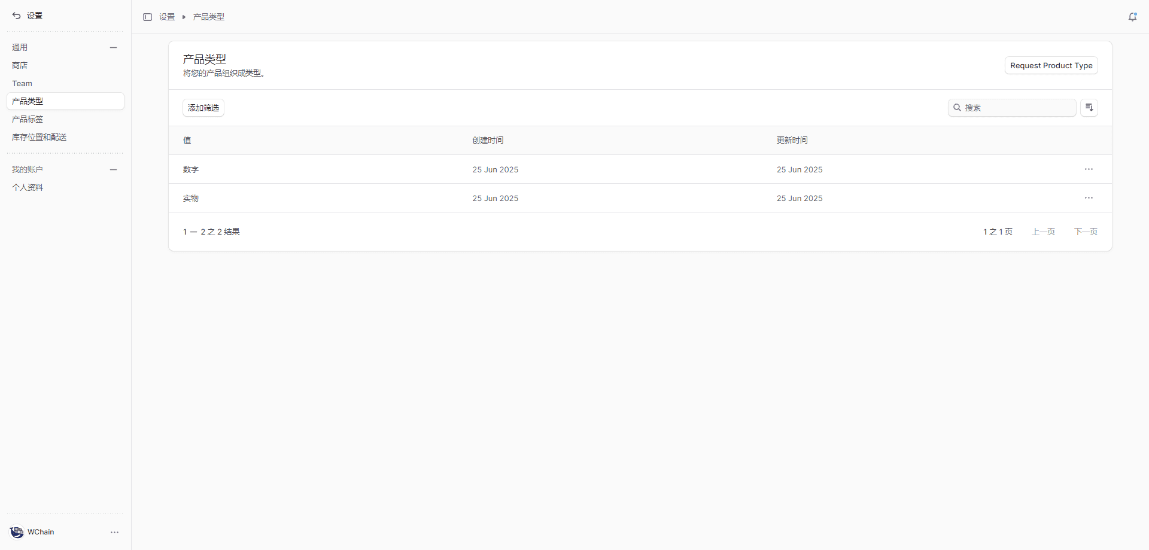This screenshot has height=550, width=1149.
Task: Go to 商店 settings
Action: coord(20,65)
